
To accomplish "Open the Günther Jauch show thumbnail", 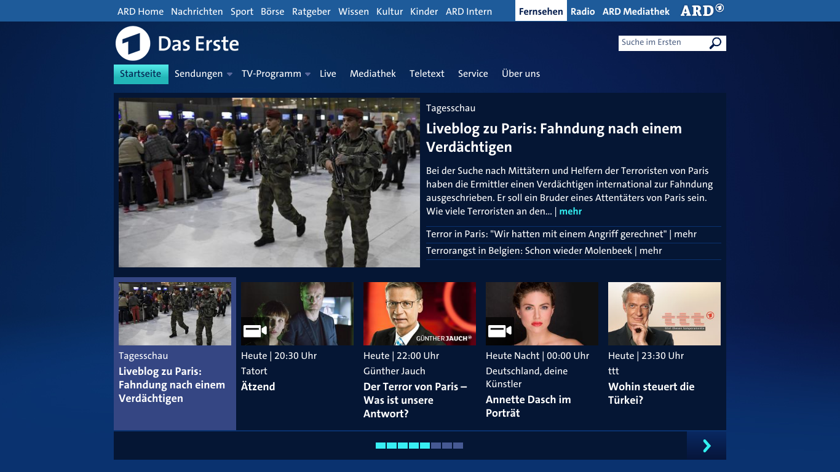I will 419,313.
